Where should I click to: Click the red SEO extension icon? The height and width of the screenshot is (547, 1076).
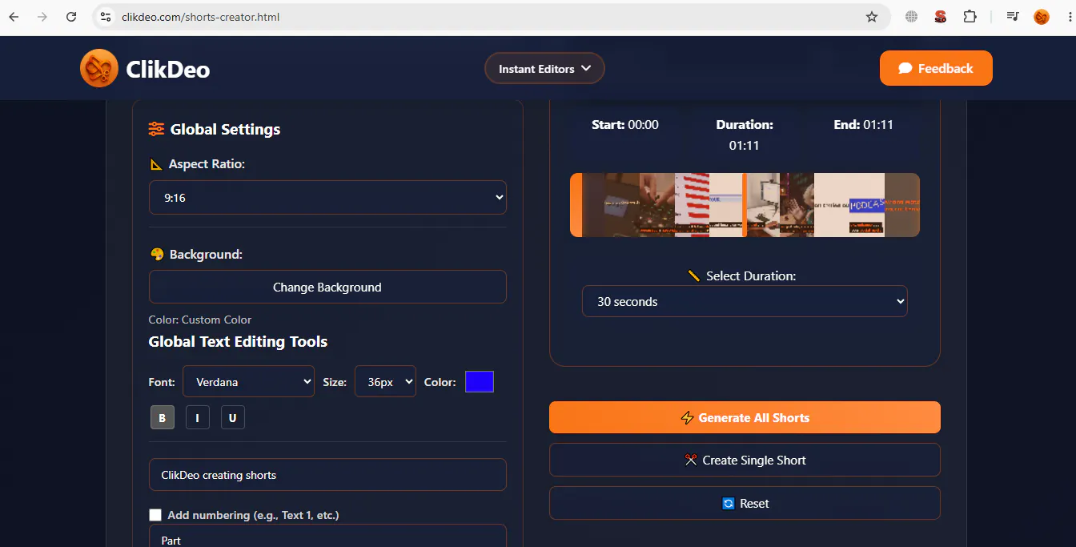point(941,17)
